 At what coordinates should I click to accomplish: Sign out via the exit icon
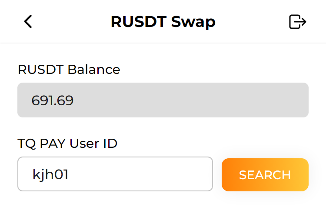(x=298, y=21)
